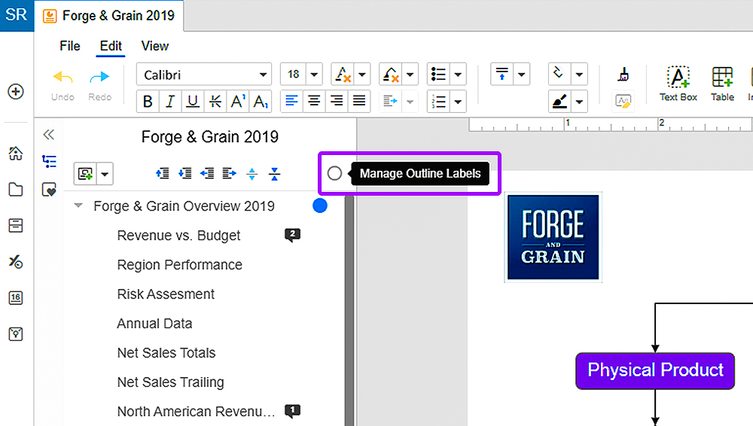753x426 pixels.
Task: Open Net Sales Totals section
Action: [x=166, y=353]
